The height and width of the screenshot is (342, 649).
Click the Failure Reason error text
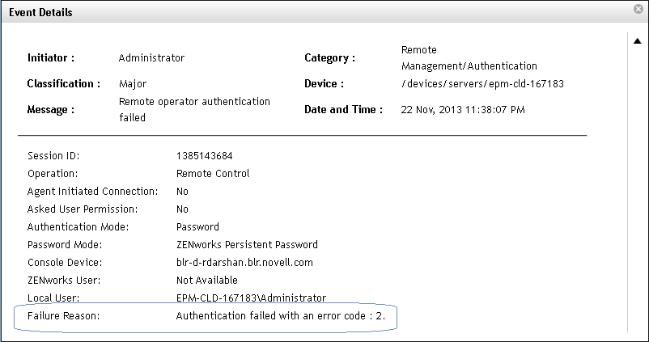pos(280,316)
